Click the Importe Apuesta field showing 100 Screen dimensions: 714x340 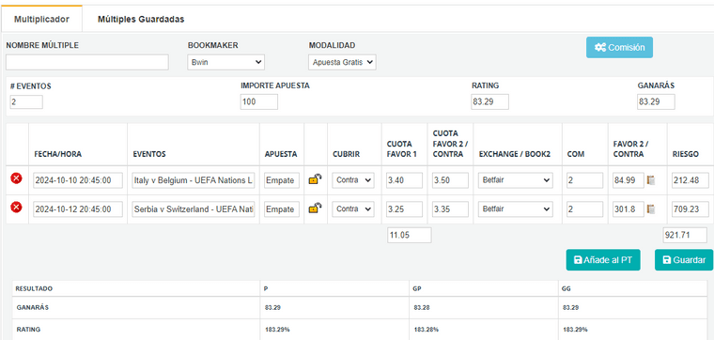tap(259, 102)
